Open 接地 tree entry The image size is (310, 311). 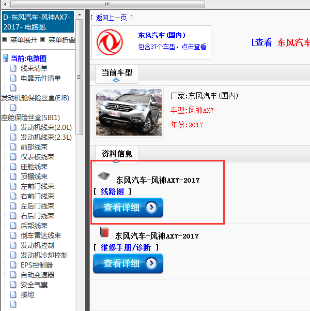[27, 295]
